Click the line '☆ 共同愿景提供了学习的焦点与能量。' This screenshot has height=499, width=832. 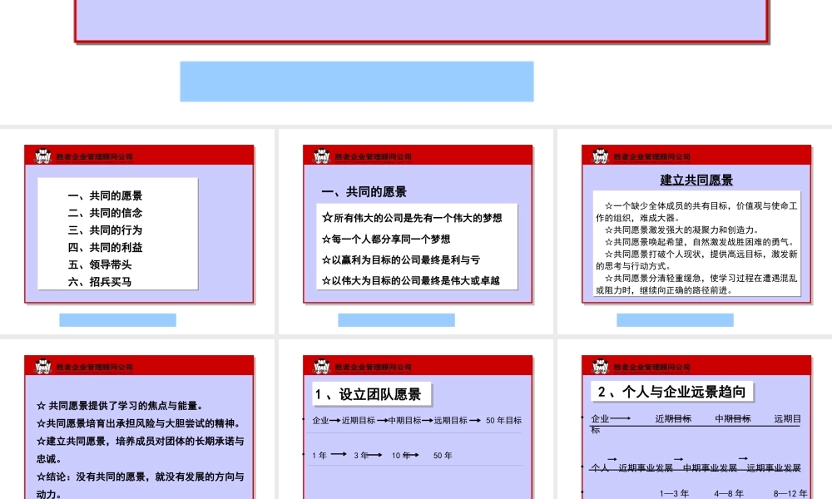point(121,406)
